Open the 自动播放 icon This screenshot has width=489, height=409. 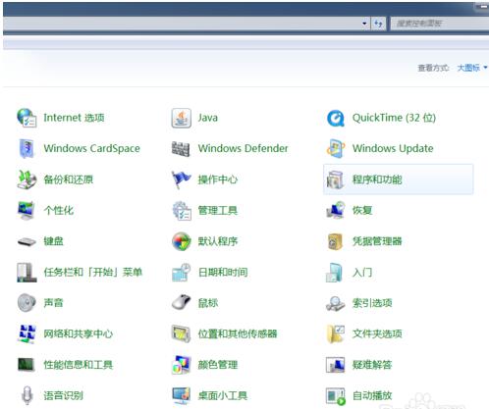pyautogui.click(x=336, y=396)
